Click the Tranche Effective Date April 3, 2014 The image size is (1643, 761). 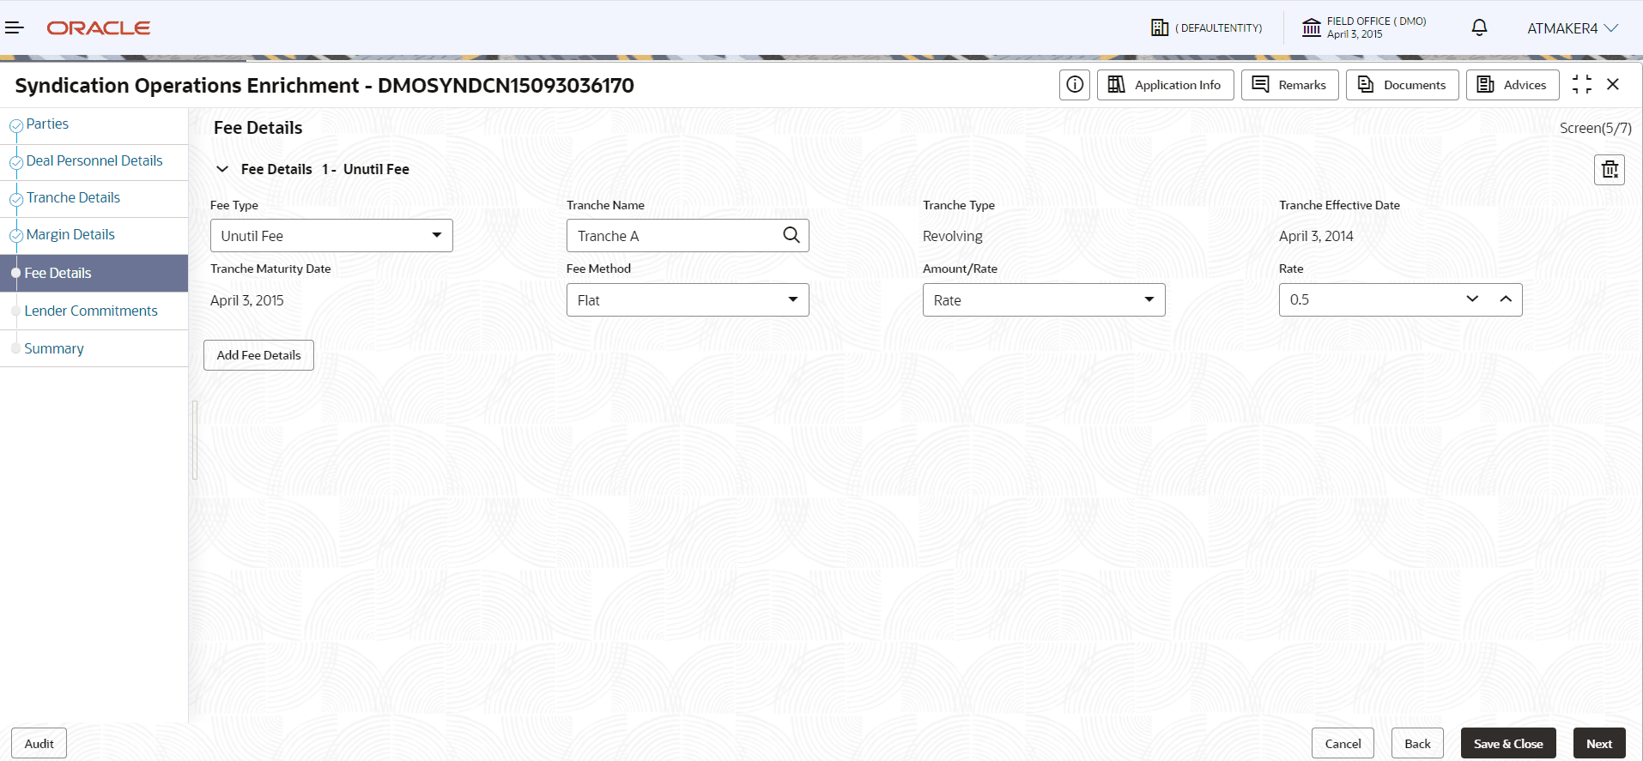[1316, 237]
